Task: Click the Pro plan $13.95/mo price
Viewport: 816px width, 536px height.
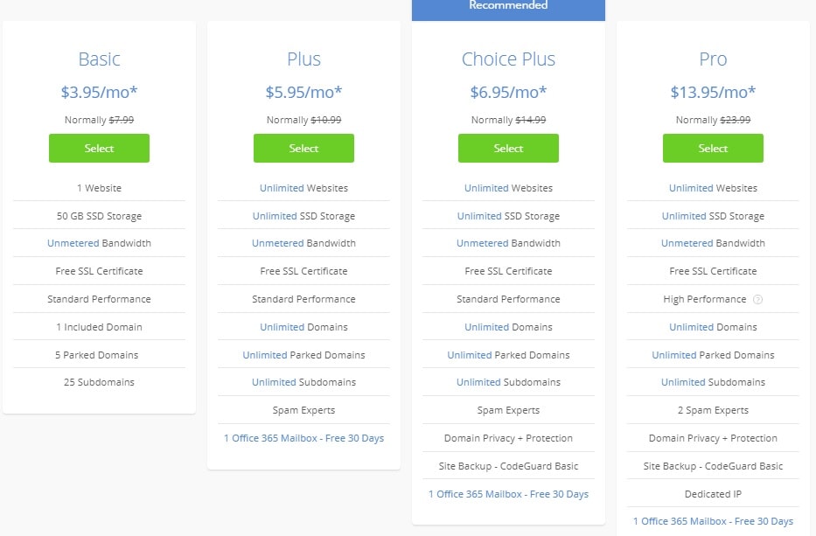Action: tap(713, 92)
